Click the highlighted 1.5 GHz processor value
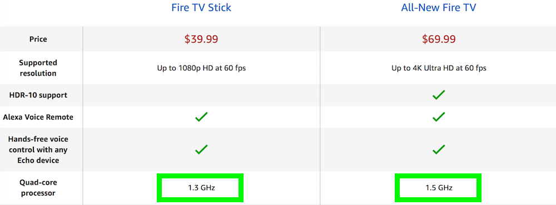This screenshot has width=556, height=205. pos(438,188)
